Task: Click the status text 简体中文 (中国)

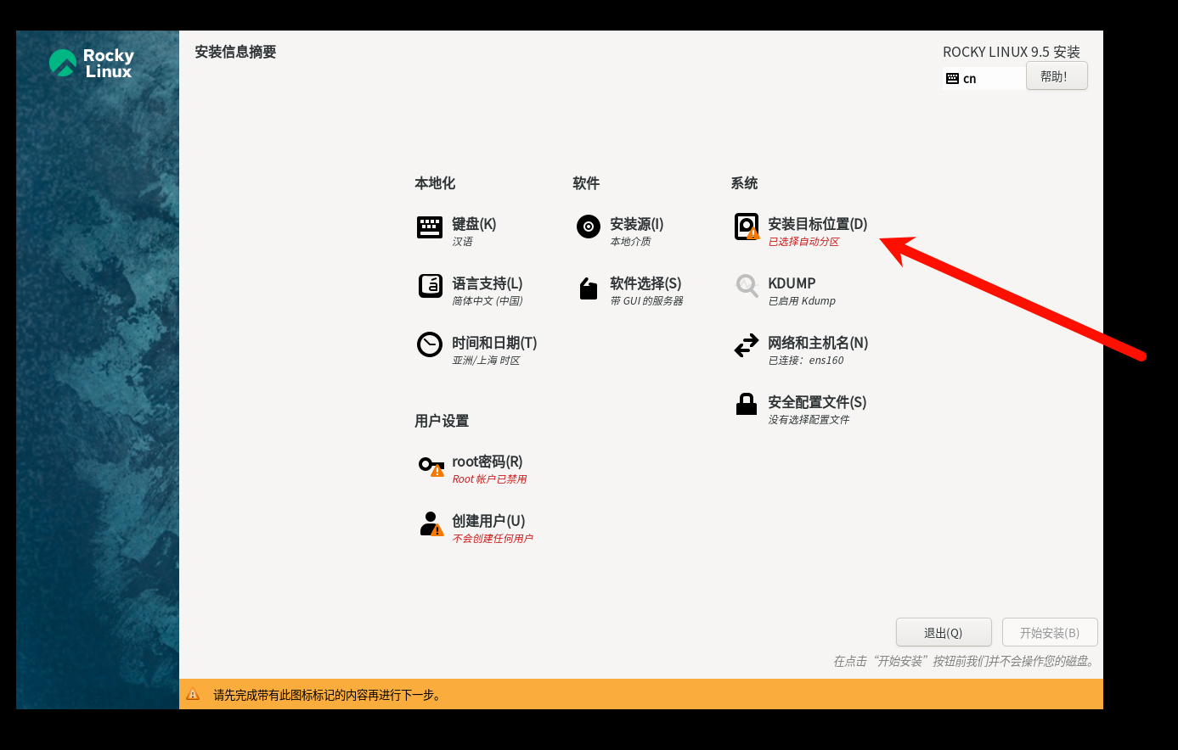Action: click(488, 301)
